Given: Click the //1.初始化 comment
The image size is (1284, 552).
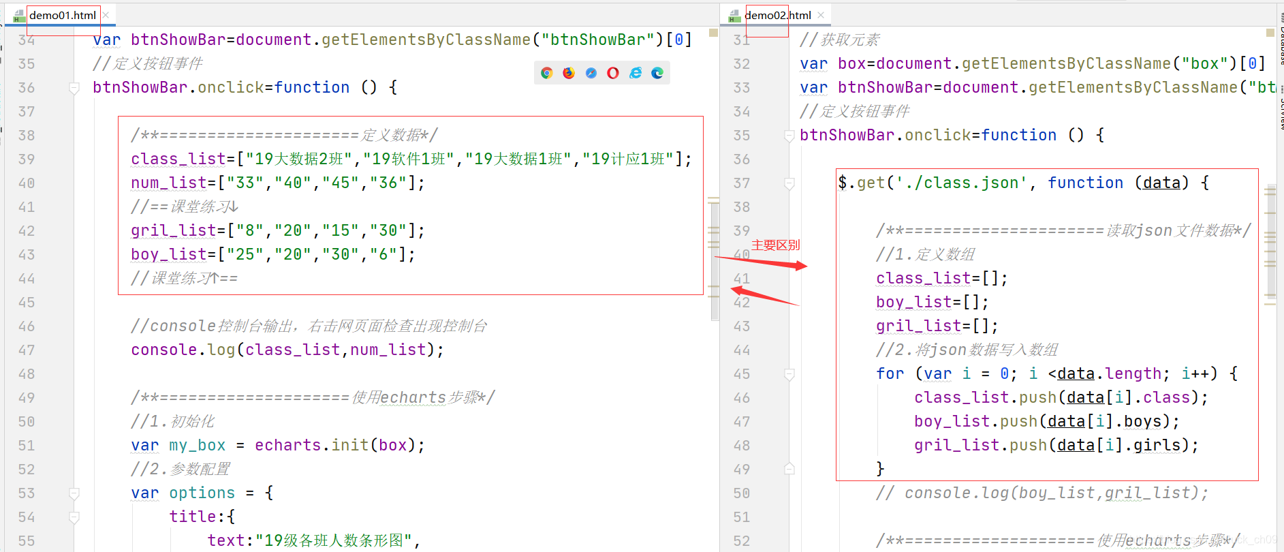Looking at the screenshot, I should (173, 421).
